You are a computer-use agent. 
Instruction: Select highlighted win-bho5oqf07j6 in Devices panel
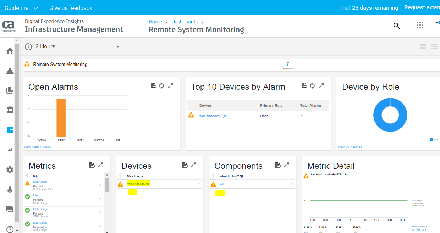click(138, 184)
